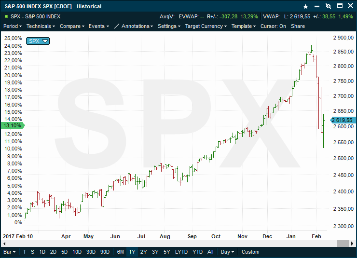Viewport: 357px width, 258px height.
Task: Click the 13,10% percentage axis marker
Action: (x=12, y=125)
